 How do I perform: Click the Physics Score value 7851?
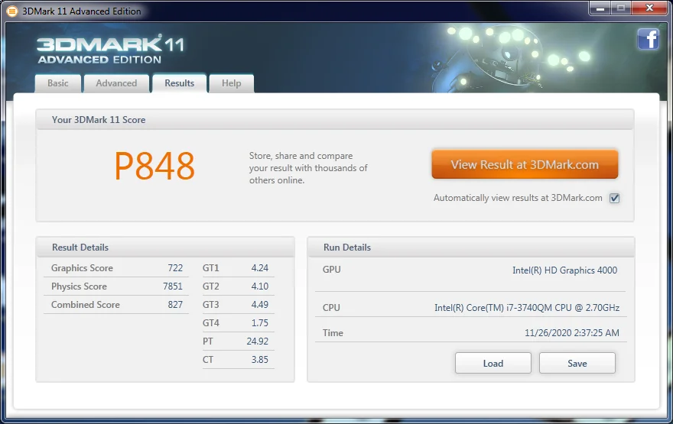coord(173,286)
